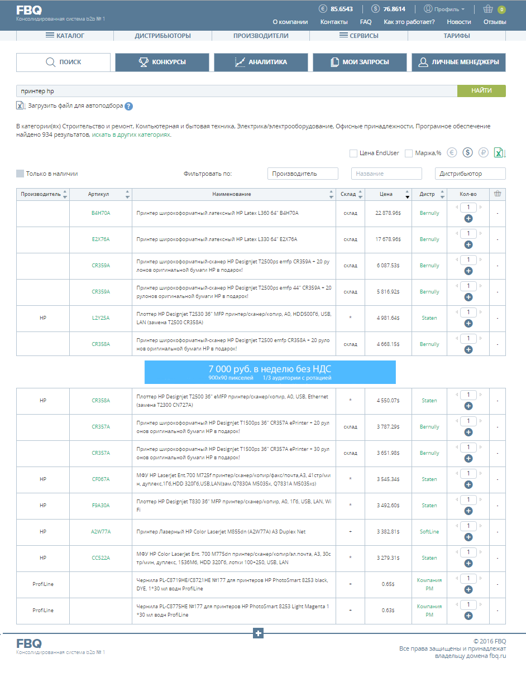The image size is (526, 673).
Task: Sort table by Производитель column arrows
Action: click(x=65, y=194)
